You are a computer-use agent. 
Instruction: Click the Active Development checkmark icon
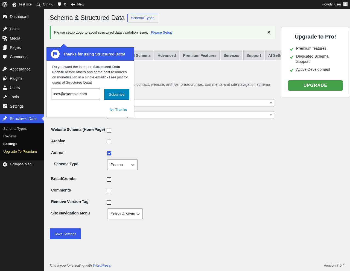point(291,70)
